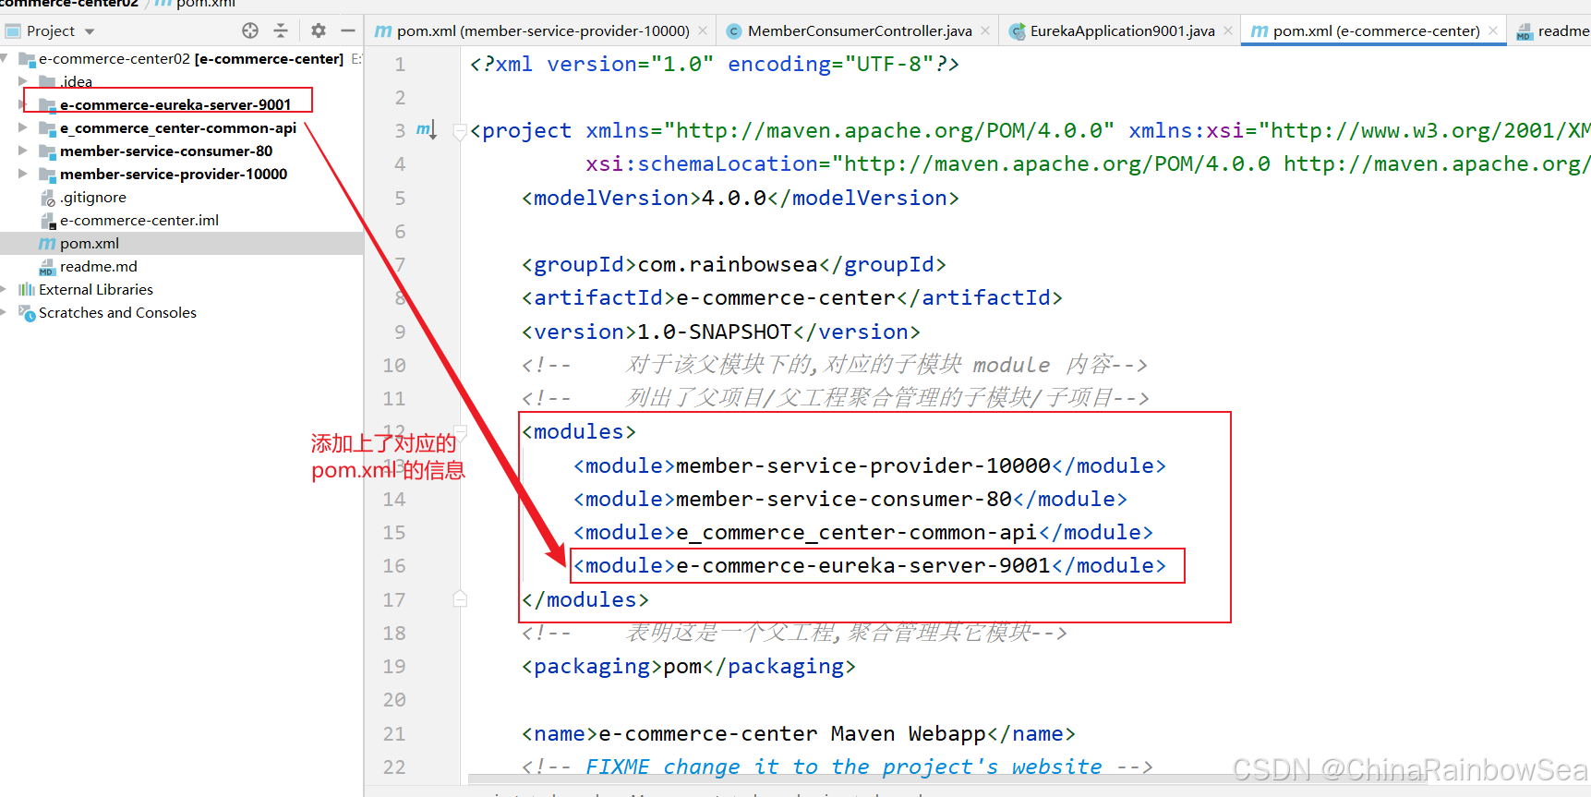Close the member-service-provider pom.xml tab
1591x797 pixels.
(703, 30)
